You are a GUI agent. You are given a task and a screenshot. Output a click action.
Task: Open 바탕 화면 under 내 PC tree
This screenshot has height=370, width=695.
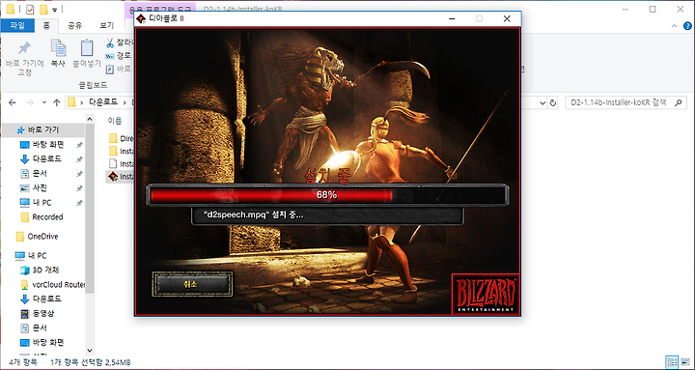pos(48,343)
